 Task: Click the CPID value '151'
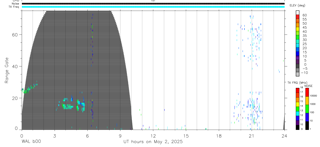click(x=153, y=1)
